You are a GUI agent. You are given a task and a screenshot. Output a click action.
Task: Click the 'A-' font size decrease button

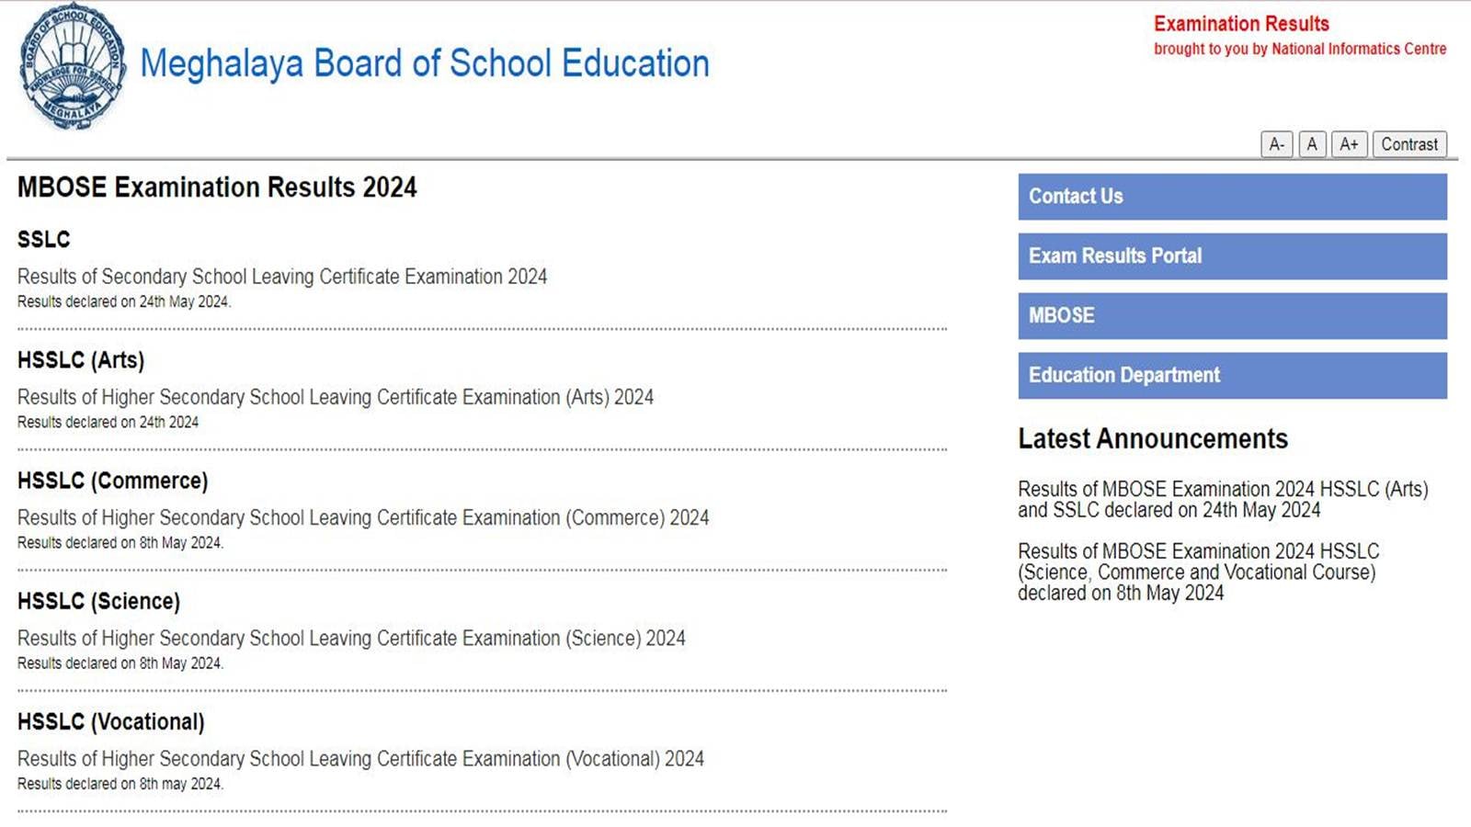coord(1277,143)
